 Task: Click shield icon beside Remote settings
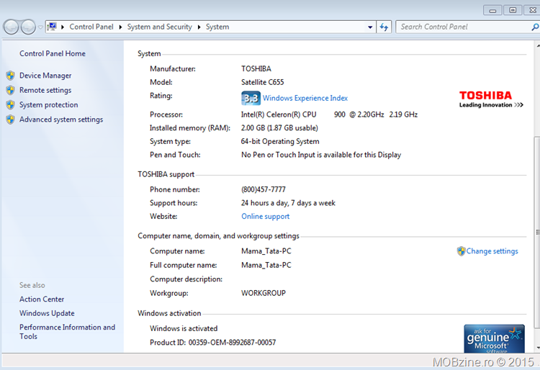11,90
